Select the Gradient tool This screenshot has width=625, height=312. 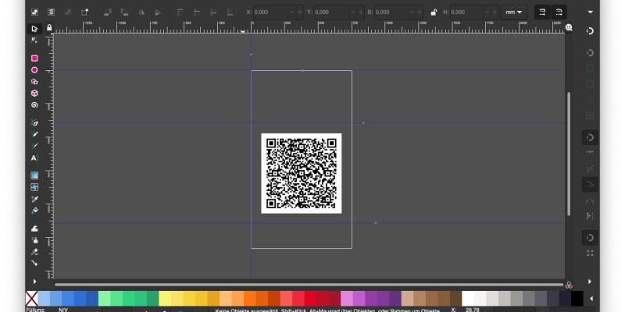coord(34,175)
